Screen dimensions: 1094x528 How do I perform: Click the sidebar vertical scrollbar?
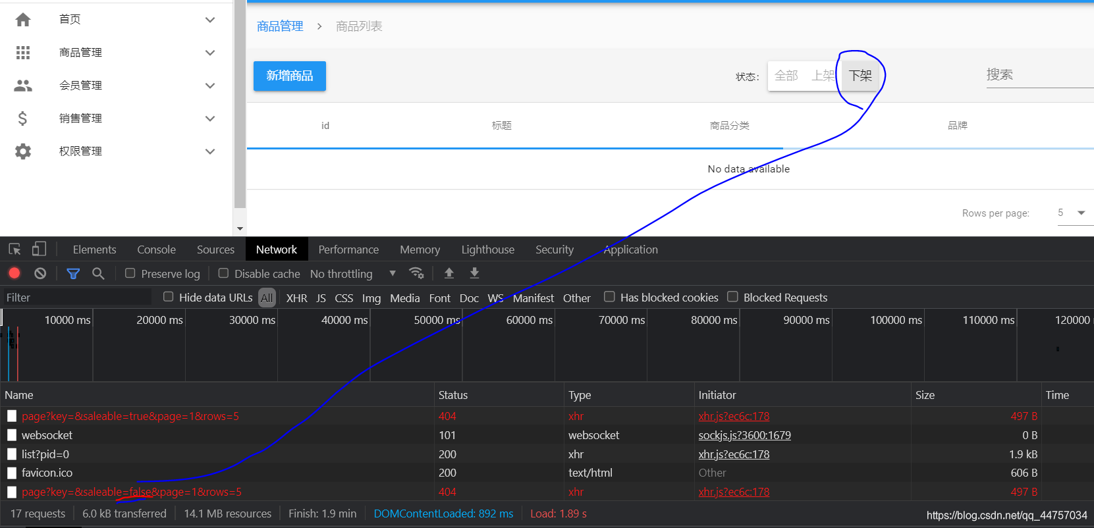point(240,105)
